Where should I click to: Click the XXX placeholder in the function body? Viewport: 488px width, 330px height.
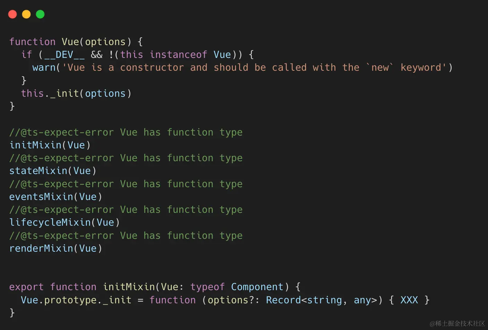pos(409,300)
